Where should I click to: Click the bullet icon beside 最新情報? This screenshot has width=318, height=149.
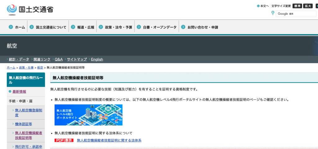tap(10, 92)
